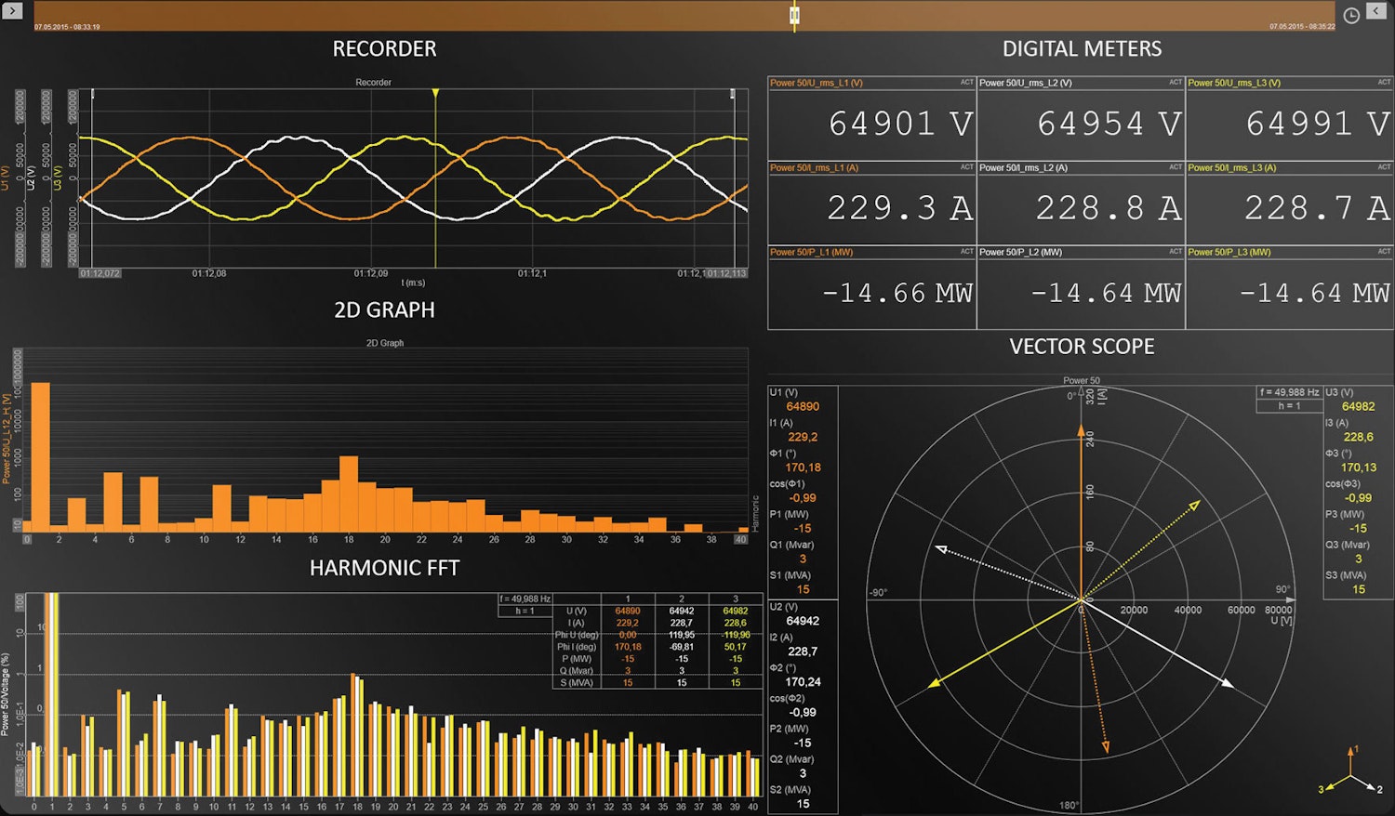The image size is (1395, 816).
Task: Click the Power 50/Voltage (%) axis label
Action: tap(6, 694)
